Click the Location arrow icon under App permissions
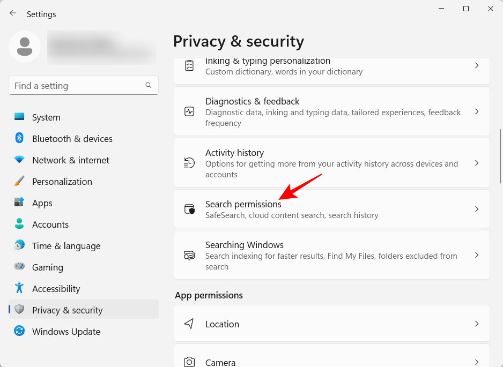Screen dimensions: 503x367 point(189,324)
